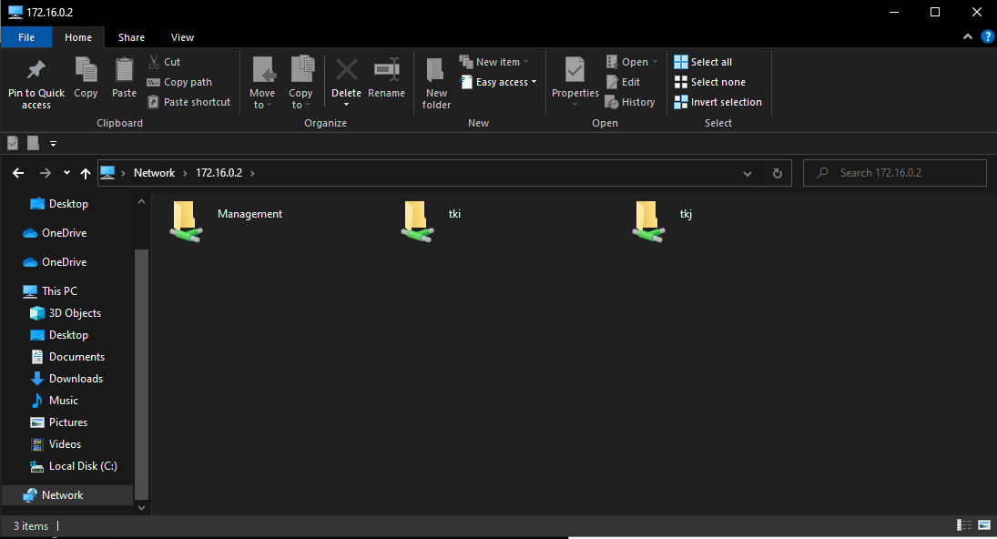Click the quick access New folder icon

pos(33,143)
